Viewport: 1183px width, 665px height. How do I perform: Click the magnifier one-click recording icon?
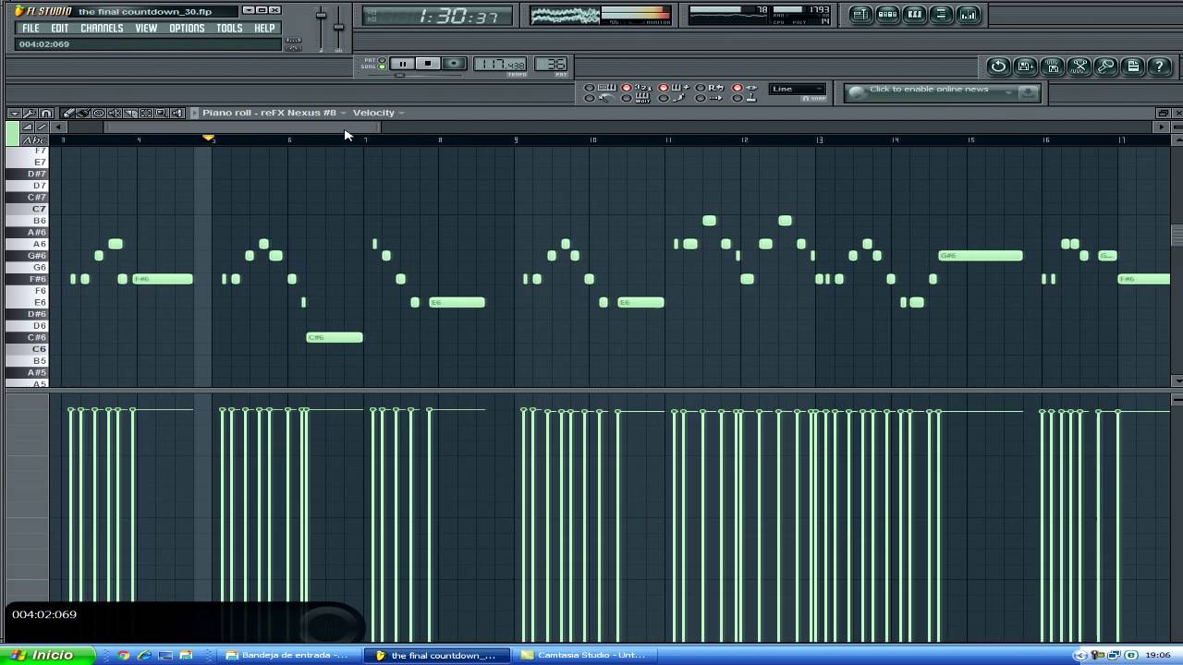pyautogui.click(x=1106, y=66)
